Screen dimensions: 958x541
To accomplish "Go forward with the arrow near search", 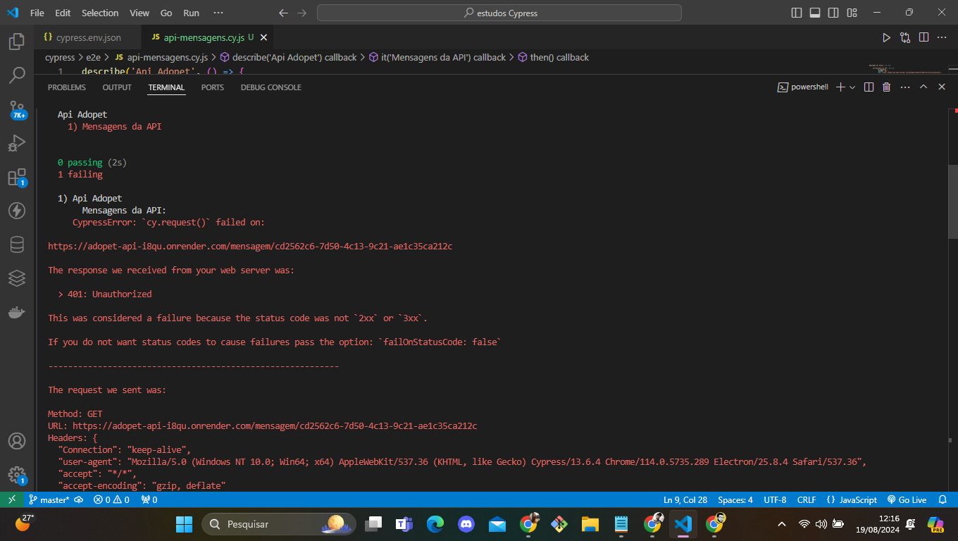I will [x=301, y=13].
